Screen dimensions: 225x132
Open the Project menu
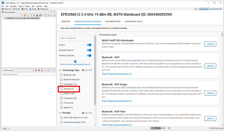coord(27,6)
